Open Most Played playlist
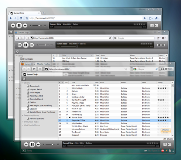The height and width of the screenshot is (160, 181). [33, 93]
